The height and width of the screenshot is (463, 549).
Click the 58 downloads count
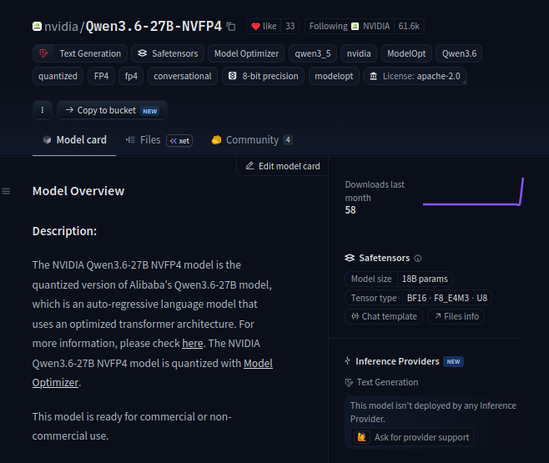point(350,210)
